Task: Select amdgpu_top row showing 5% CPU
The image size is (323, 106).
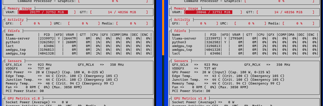Action: [x=245, y=50]
